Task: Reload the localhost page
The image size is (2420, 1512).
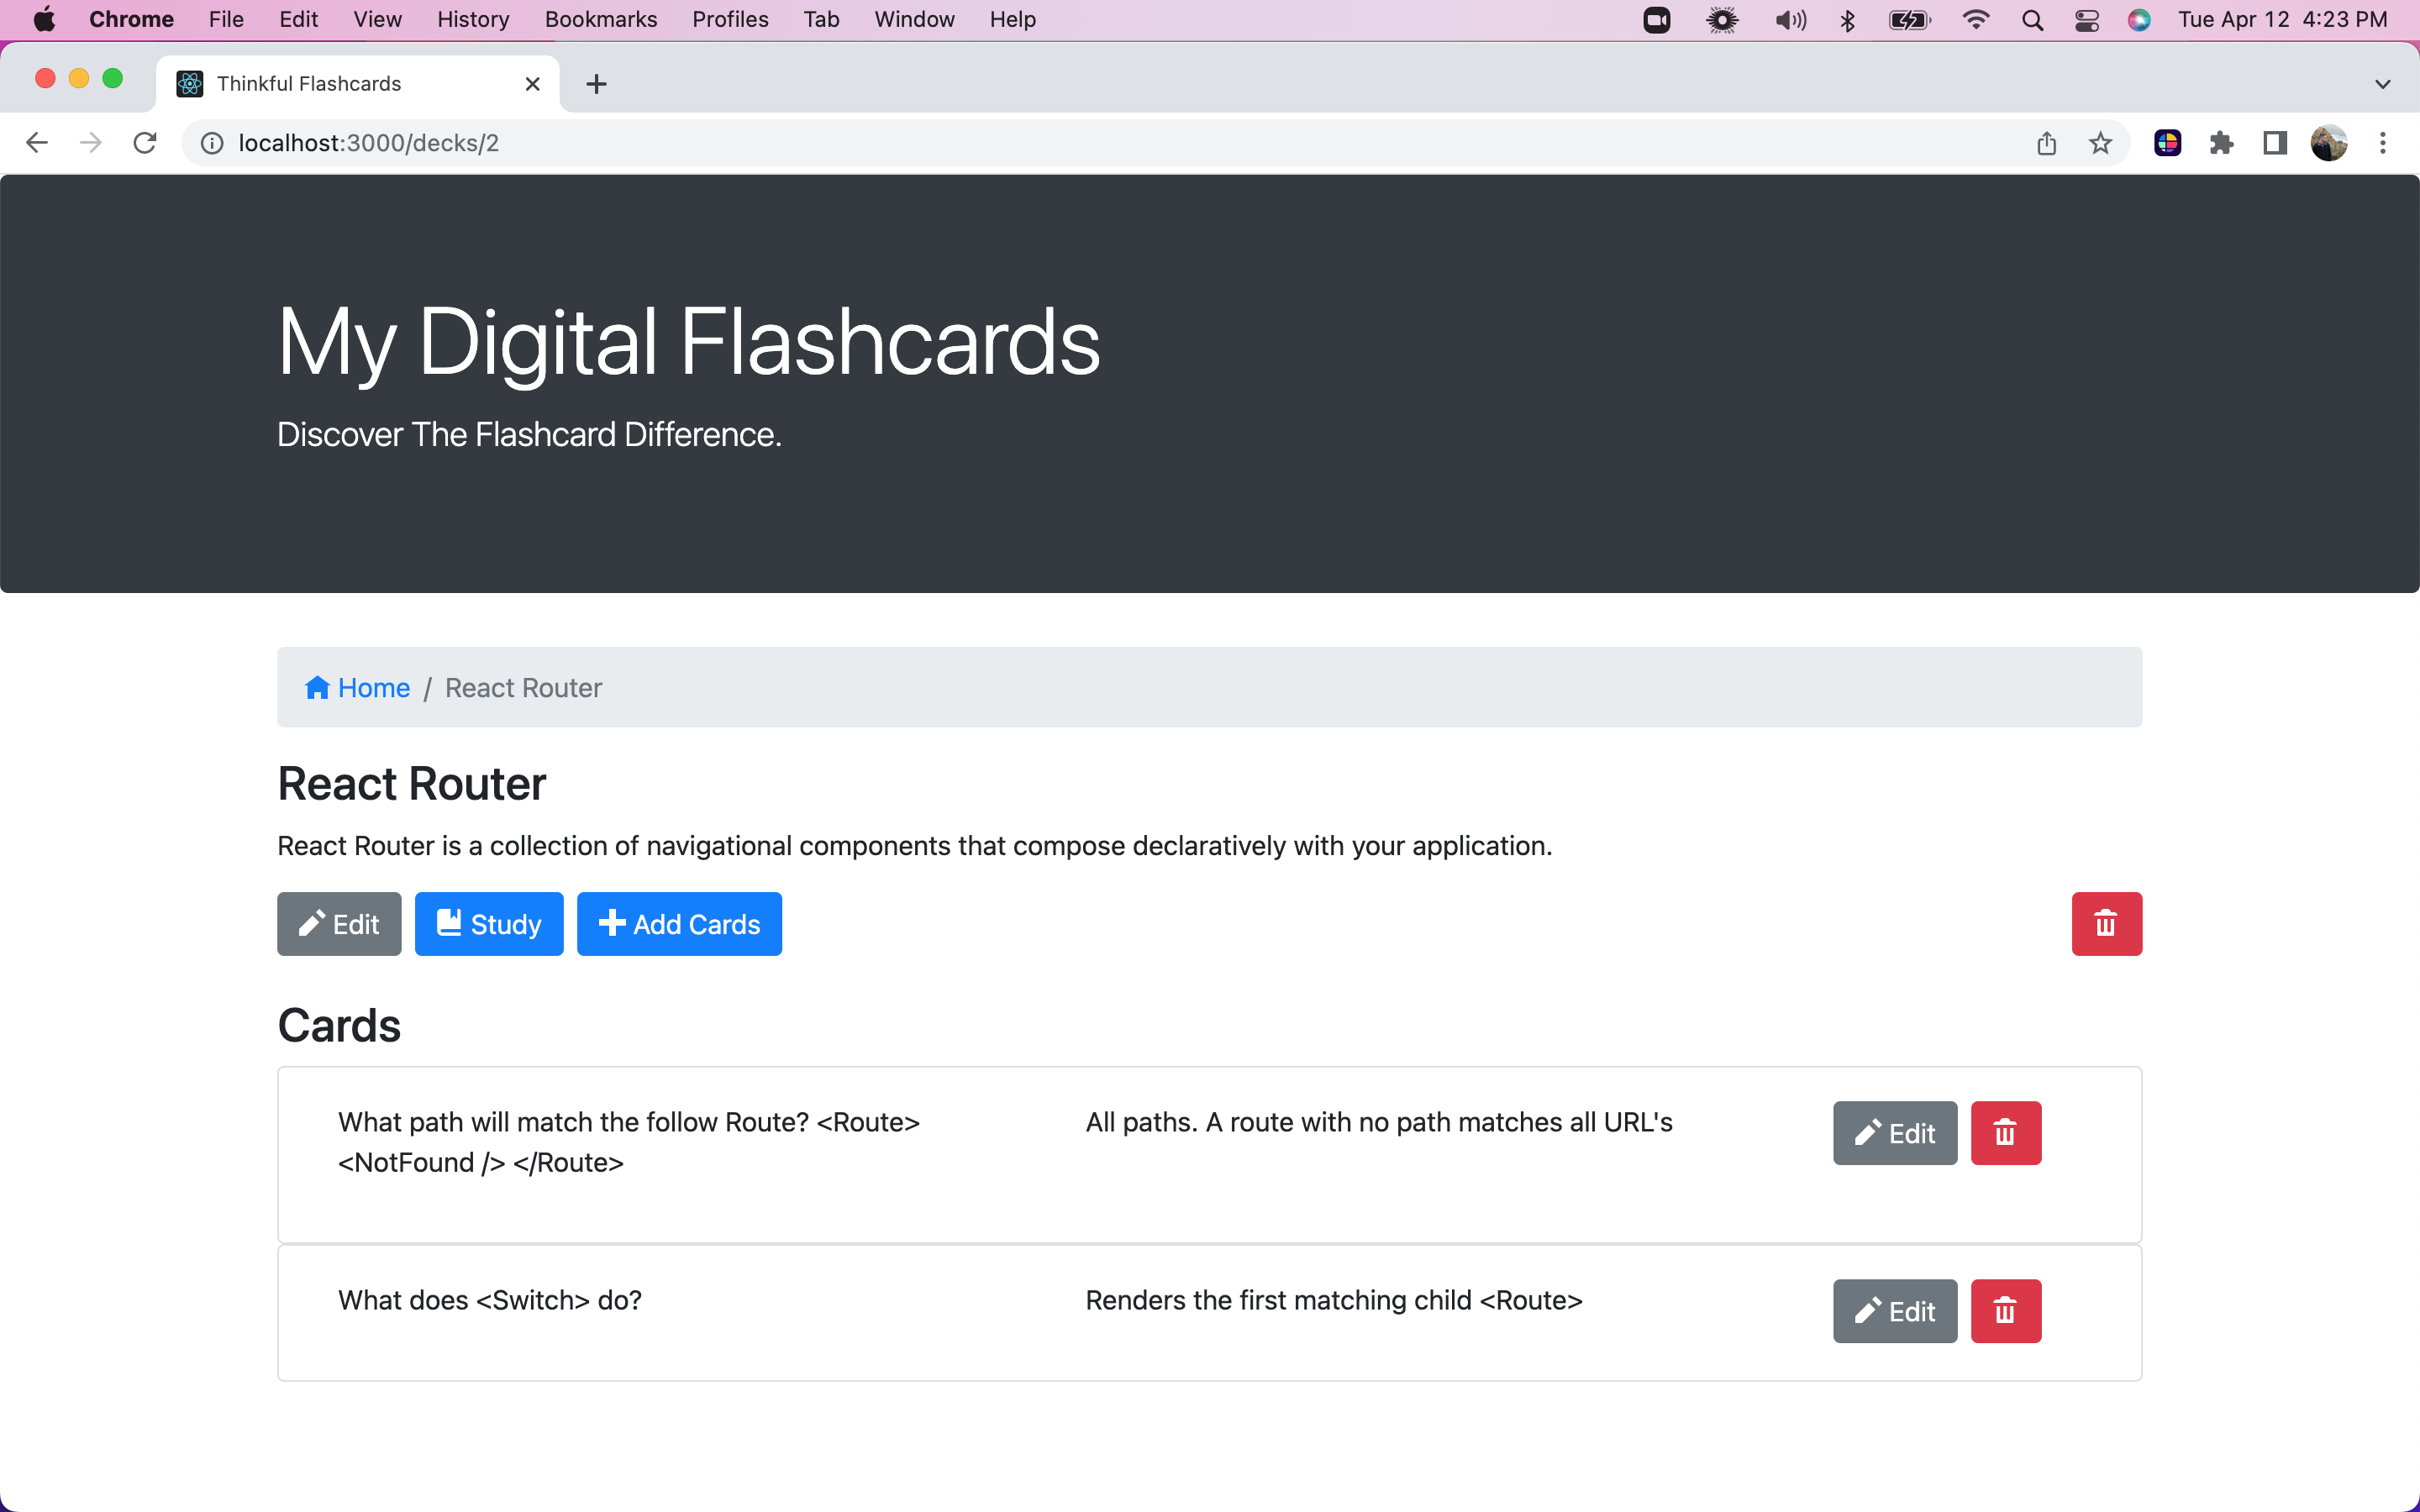Action: [x=145, y=143]
